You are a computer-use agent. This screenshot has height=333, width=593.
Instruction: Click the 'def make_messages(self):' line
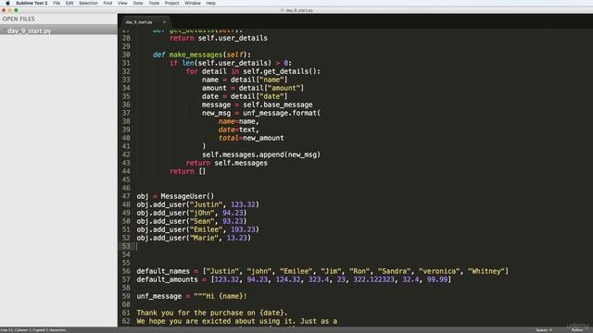(202, 55)
